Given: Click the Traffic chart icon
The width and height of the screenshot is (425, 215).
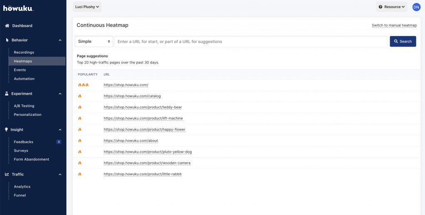Looking at the screenshot, I should tap(7, 174).
